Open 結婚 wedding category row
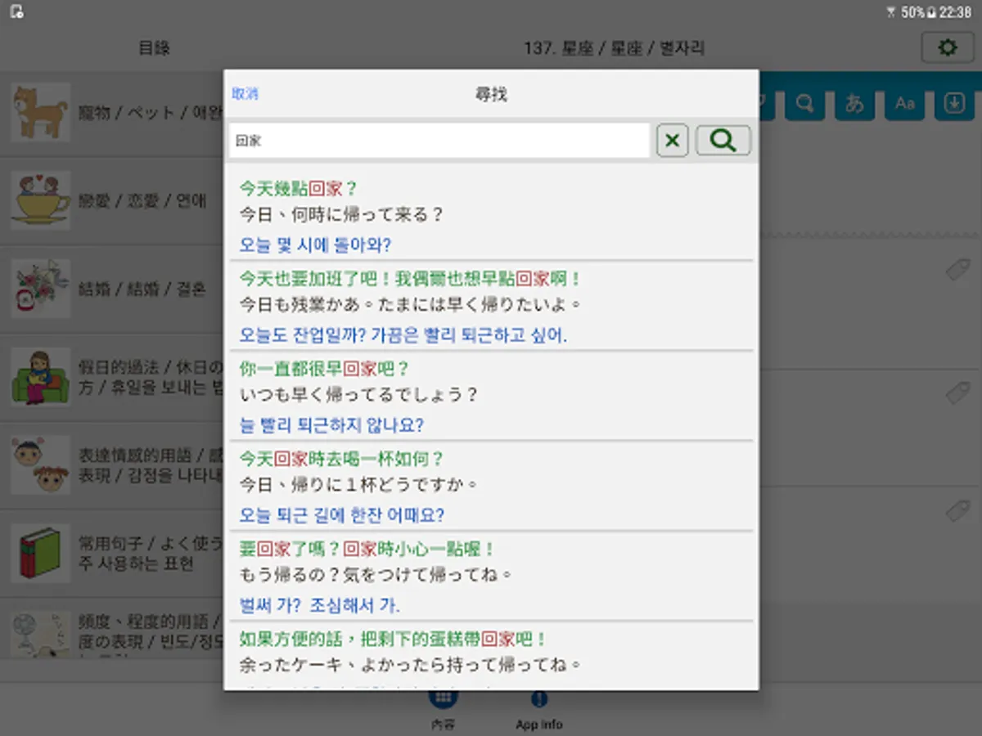Viewport: 982px width, 736px height. 112,289
